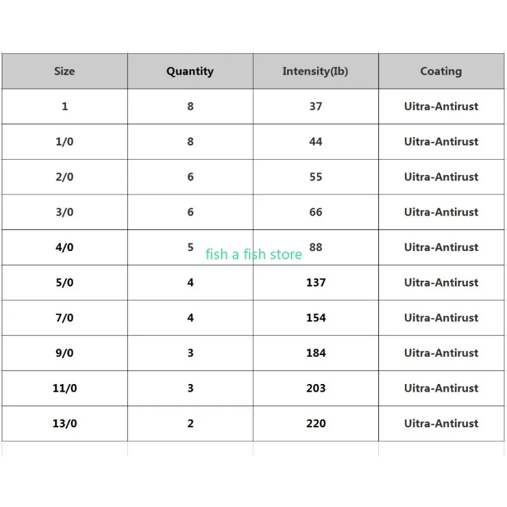Select the intensity value 66
Screen dimensions: 507x507
(316, 212)
